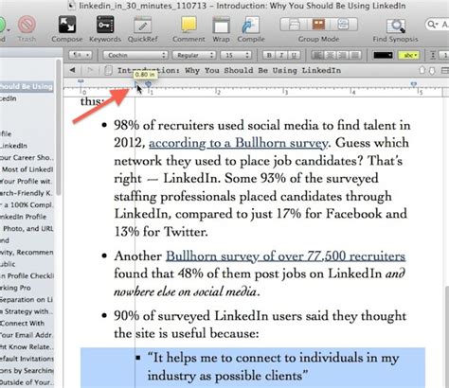Click the document icon in editor header
This screenshot has height=388, width=449.
(x=108, y=70)
